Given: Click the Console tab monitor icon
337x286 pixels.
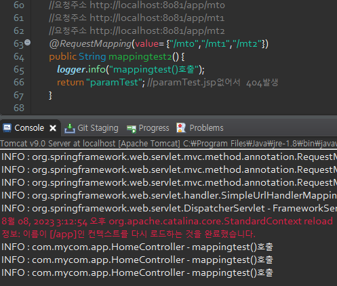Looking at the screenshot, I should pos(7,128).
